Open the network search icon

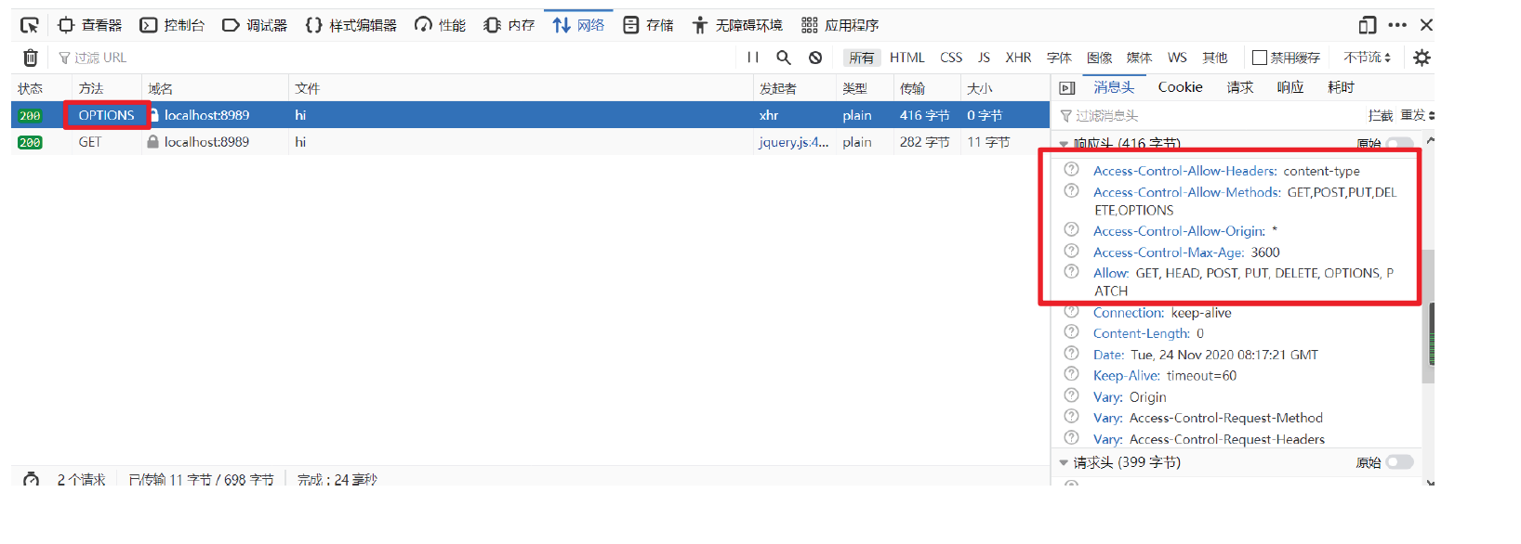click(x=784, y=58)
